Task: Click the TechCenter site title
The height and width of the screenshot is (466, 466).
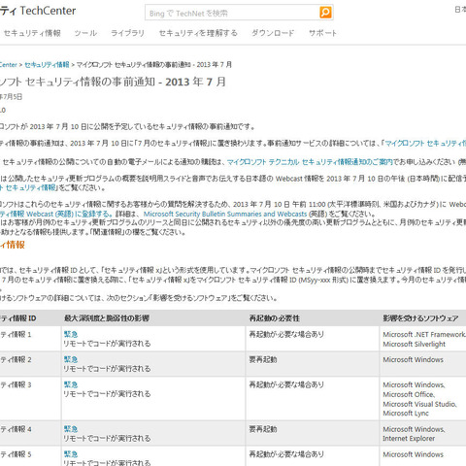Action: tap(38, 11)
